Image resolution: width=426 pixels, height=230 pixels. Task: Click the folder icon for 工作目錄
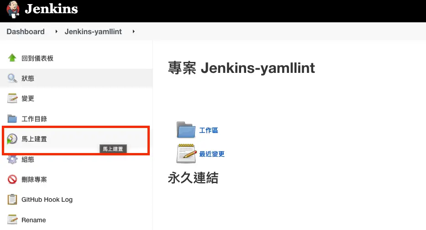12,119
